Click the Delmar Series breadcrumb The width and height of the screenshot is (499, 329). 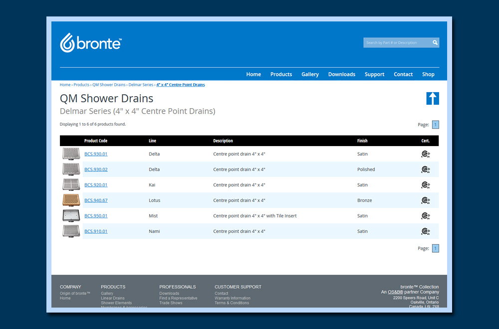tap(141, 85)
